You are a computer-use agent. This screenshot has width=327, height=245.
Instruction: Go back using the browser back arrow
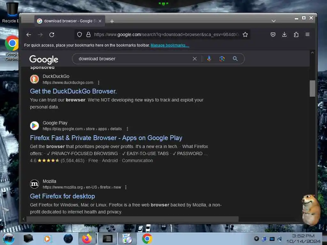tap(29, 34)
